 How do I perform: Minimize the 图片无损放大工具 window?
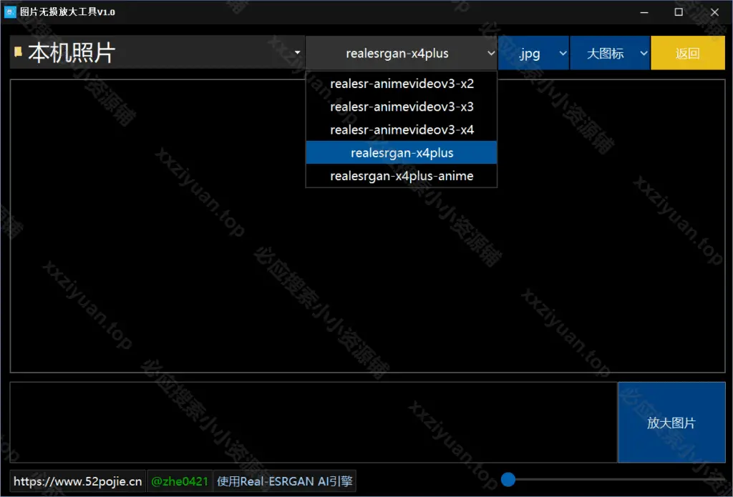pos(645,12)
